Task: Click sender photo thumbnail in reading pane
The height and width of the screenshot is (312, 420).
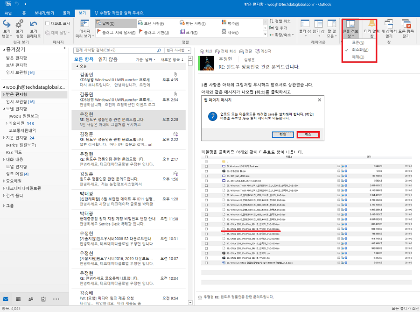Action: (x=206, y=63)
